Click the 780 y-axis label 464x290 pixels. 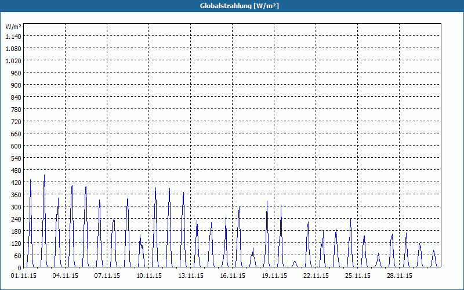tap(16, 110)
